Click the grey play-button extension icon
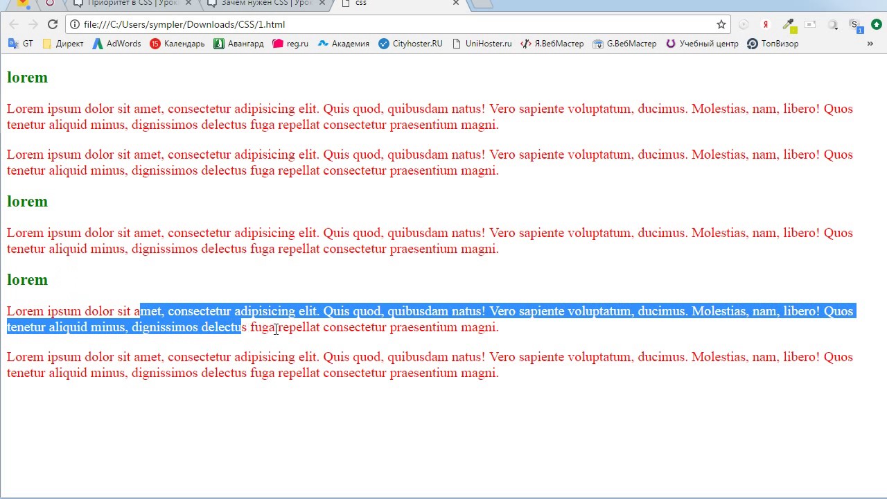This screenshot has height=499, width=887. 744,24
